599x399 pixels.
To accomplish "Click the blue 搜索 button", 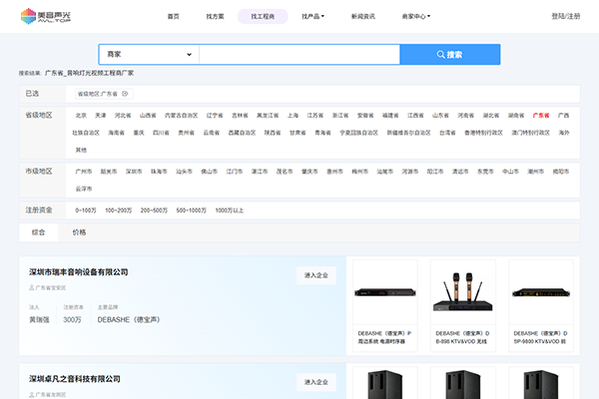I will point(450,54).
